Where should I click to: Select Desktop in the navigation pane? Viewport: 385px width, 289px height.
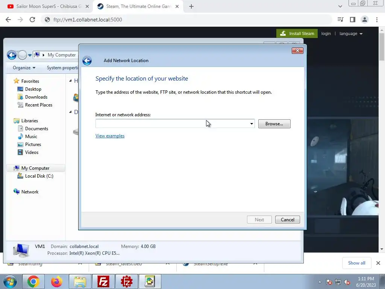(x=33, y=89)
